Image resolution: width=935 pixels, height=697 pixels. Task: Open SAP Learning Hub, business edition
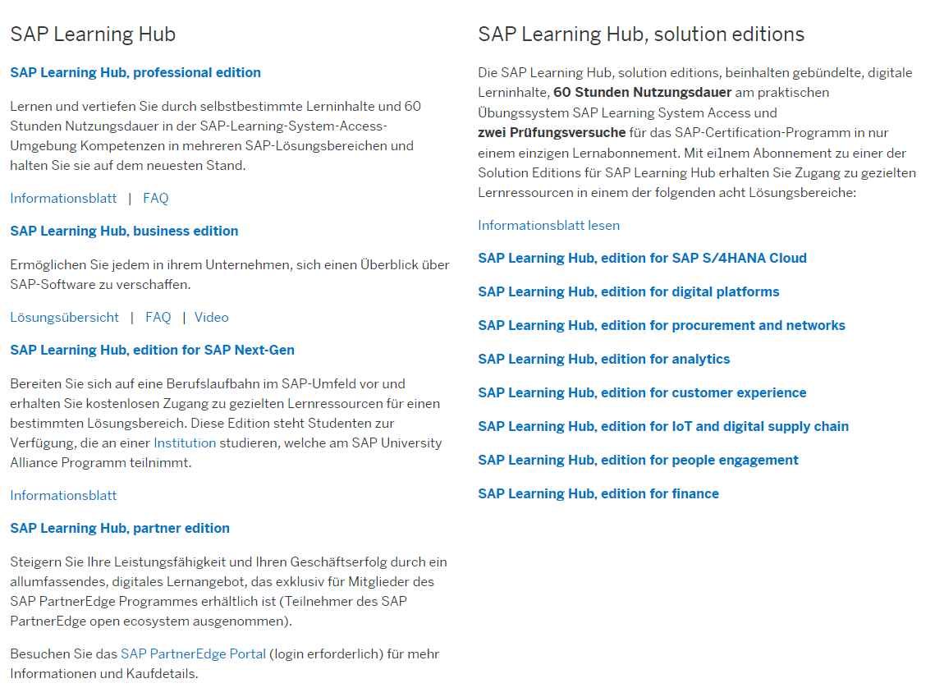[124, 232]
